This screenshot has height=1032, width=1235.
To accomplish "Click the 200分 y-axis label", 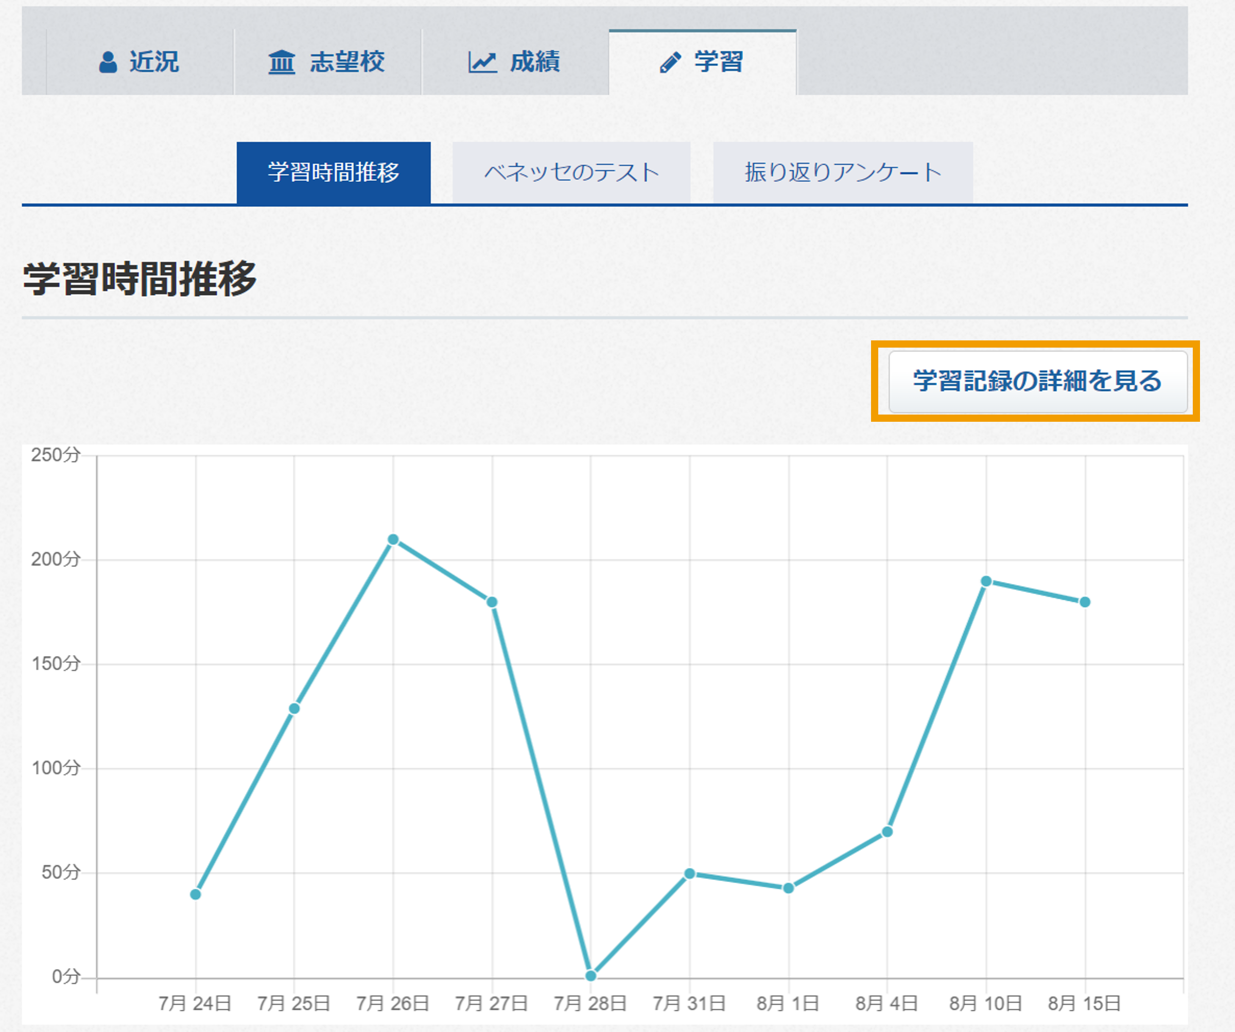I will tap(55, 559).
